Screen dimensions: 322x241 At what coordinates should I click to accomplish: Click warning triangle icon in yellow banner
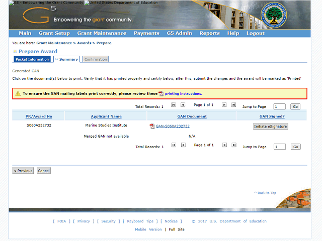[x=18, y=94]
